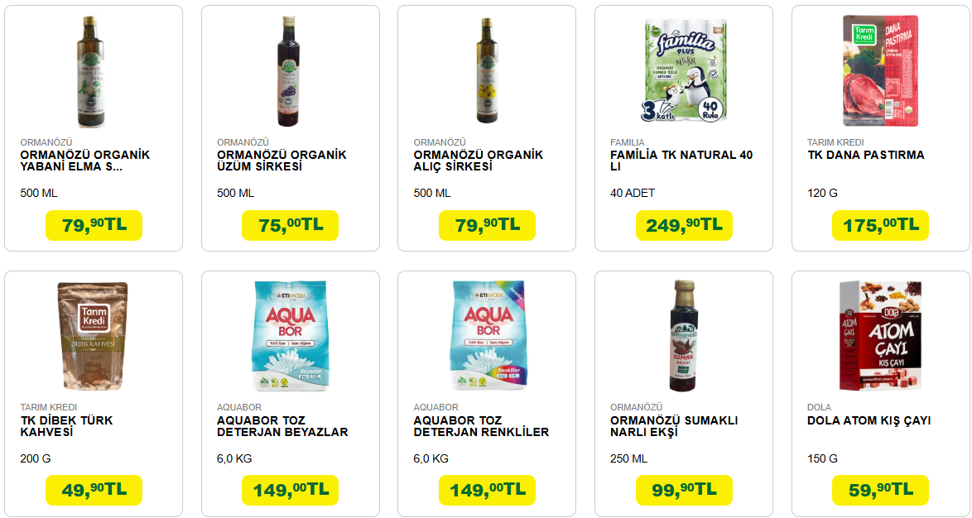The height and width of the screenshot is (518, 972).
Task: Open the Ormanözü Organik Yabani Elma vinegar bottle image
Action: 90,72
